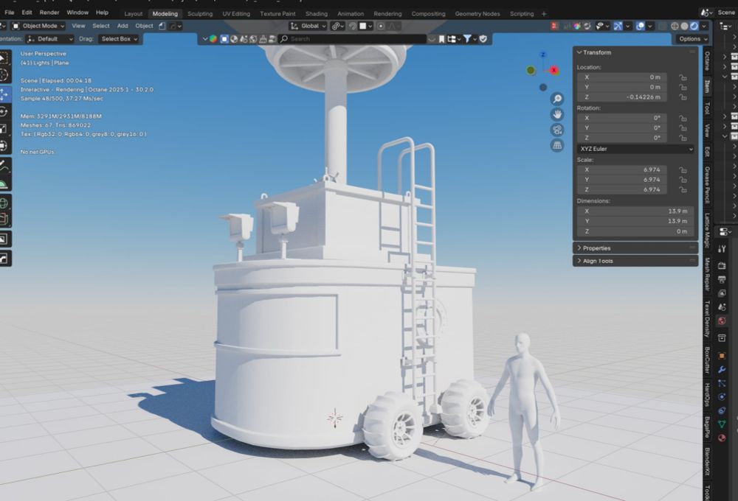Open the Default orientation dropdown

click(50, 39)
